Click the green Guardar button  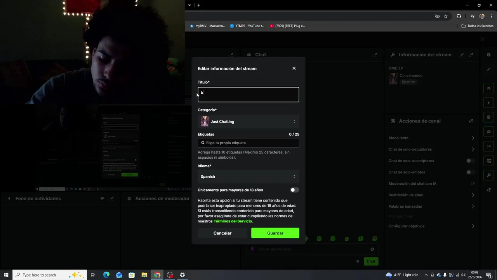[275, 233]
